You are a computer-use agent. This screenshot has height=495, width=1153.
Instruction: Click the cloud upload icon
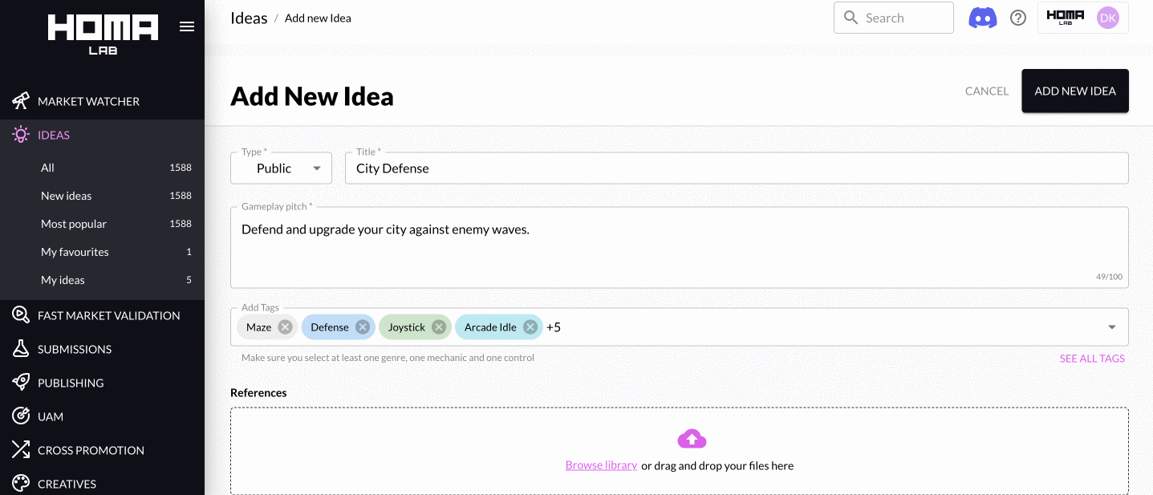pyautogui.click(x=692, y=439)
